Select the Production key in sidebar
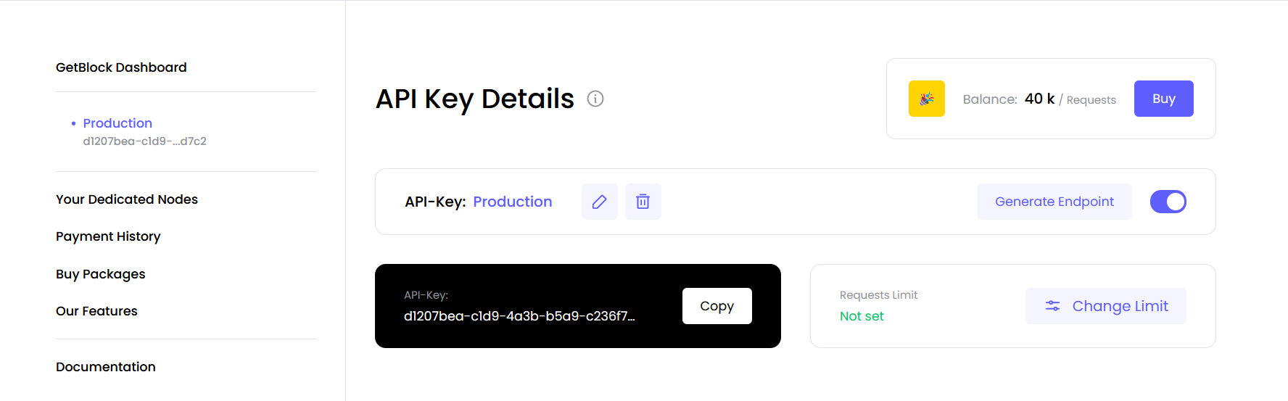 117,123
